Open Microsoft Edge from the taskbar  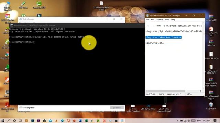(63, 121)
